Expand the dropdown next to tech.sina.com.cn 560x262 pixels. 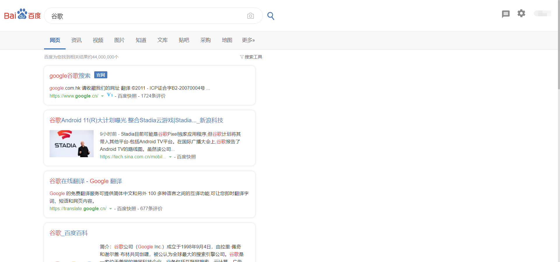[170, 157]
